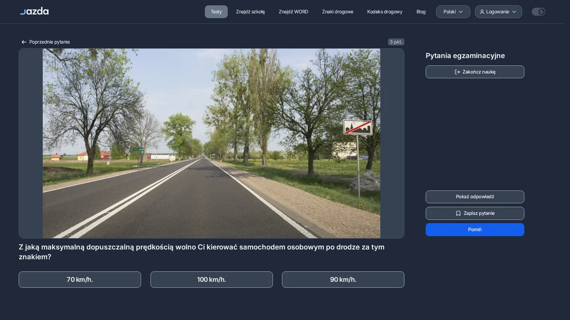Pick the 90 km/h. answer
The width and height of the screenshot is (570, 320).
[343, 280]
